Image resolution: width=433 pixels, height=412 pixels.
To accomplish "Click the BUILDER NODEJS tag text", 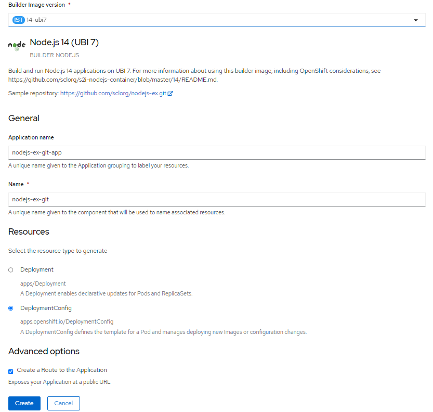I will (x=54, y=55).
